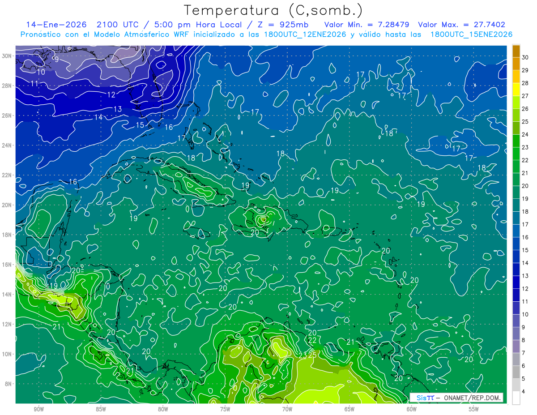
Task: Click the legend value '30' on the color bar
Action: [525, 57]
